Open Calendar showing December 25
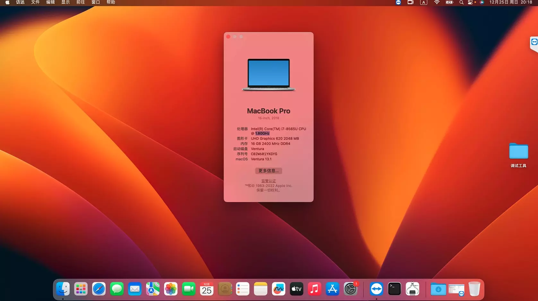Image resolution: width=538 pixels, height=301 pixels. click(206, 289)
